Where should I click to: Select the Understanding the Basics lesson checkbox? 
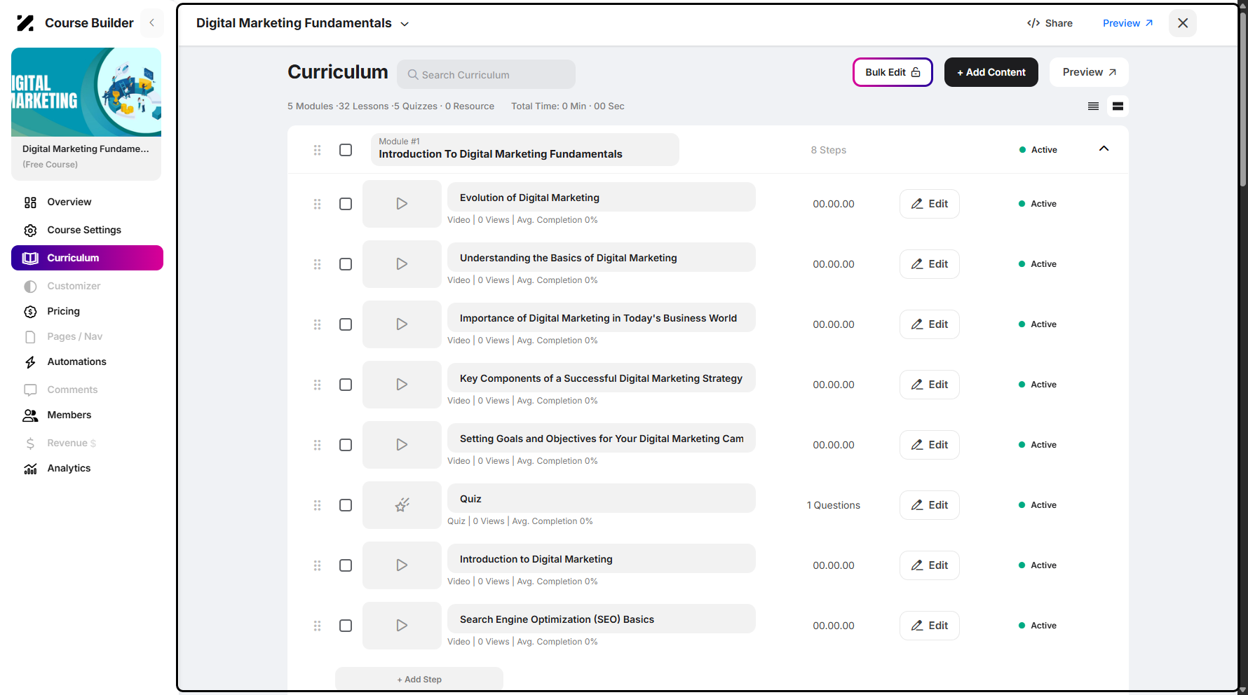(346, 264)
